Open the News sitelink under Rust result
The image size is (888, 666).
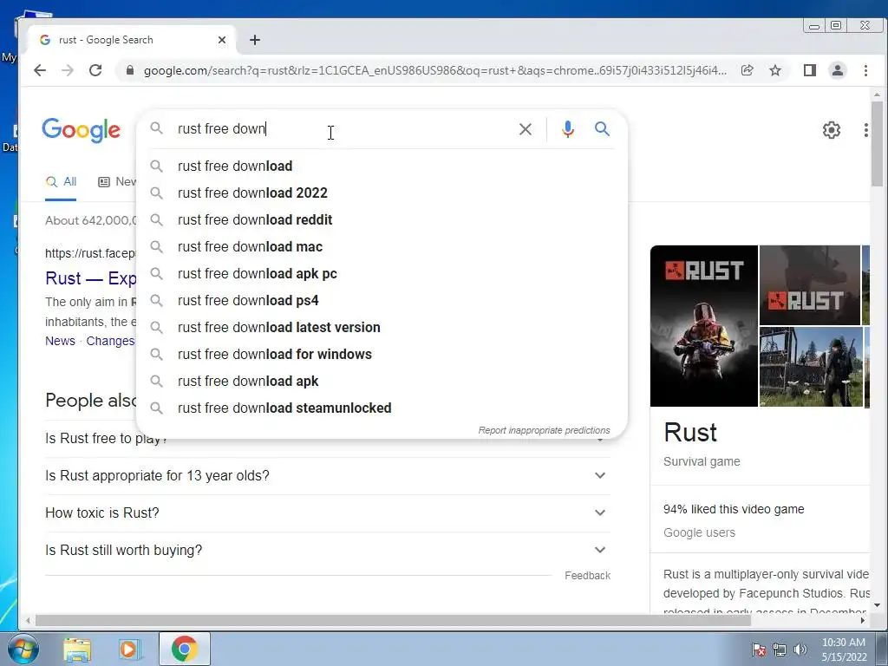(x=60, y=341)
